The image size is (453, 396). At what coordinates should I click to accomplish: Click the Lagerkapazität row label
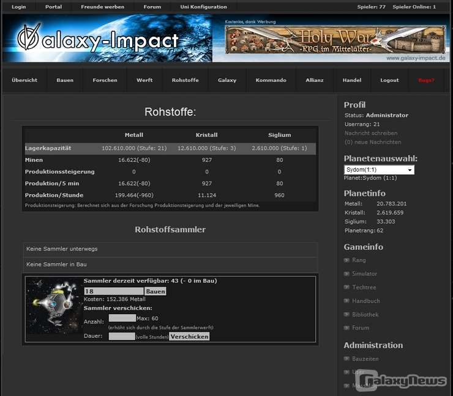48,148
